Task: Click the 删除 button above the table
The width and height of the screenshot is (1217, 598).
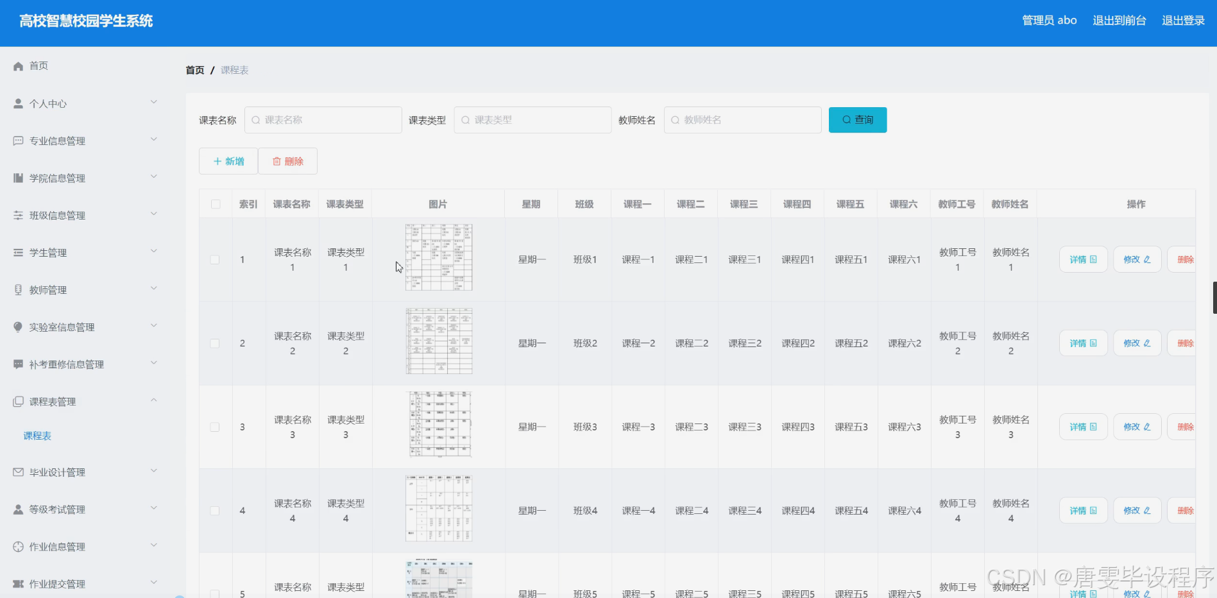Action: pyautogui.click(x=287, y=161)
